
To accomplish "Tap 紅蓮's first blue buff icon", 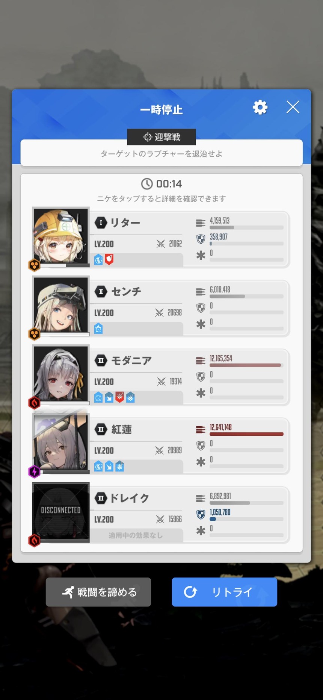I will click(x=98, y=466).
